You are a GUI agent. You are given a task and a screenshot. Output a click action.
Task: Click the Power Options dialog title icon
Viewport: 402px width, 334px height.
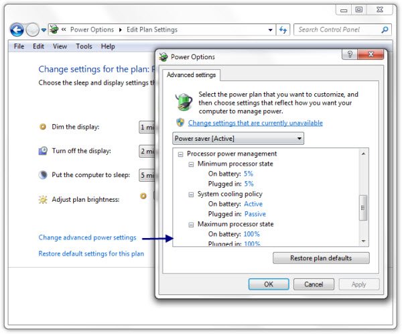(x=163, y=57)
